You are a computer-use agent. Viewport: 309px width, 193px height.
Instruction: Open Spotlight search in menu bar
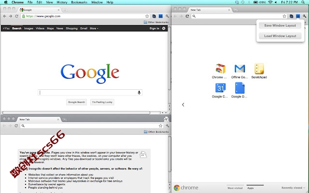click(x=303, y=2)
